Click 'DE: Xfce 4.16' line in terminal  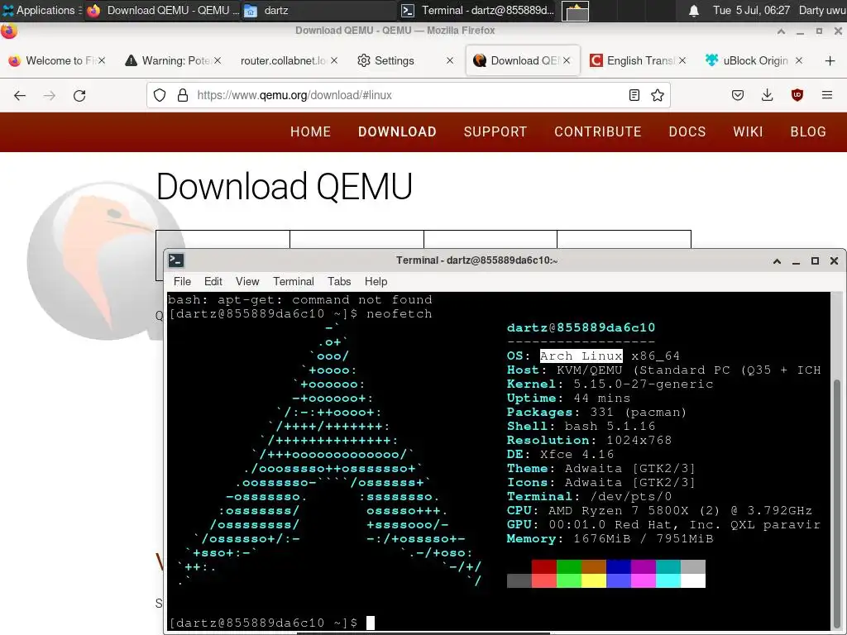click(x=560, y=454)
